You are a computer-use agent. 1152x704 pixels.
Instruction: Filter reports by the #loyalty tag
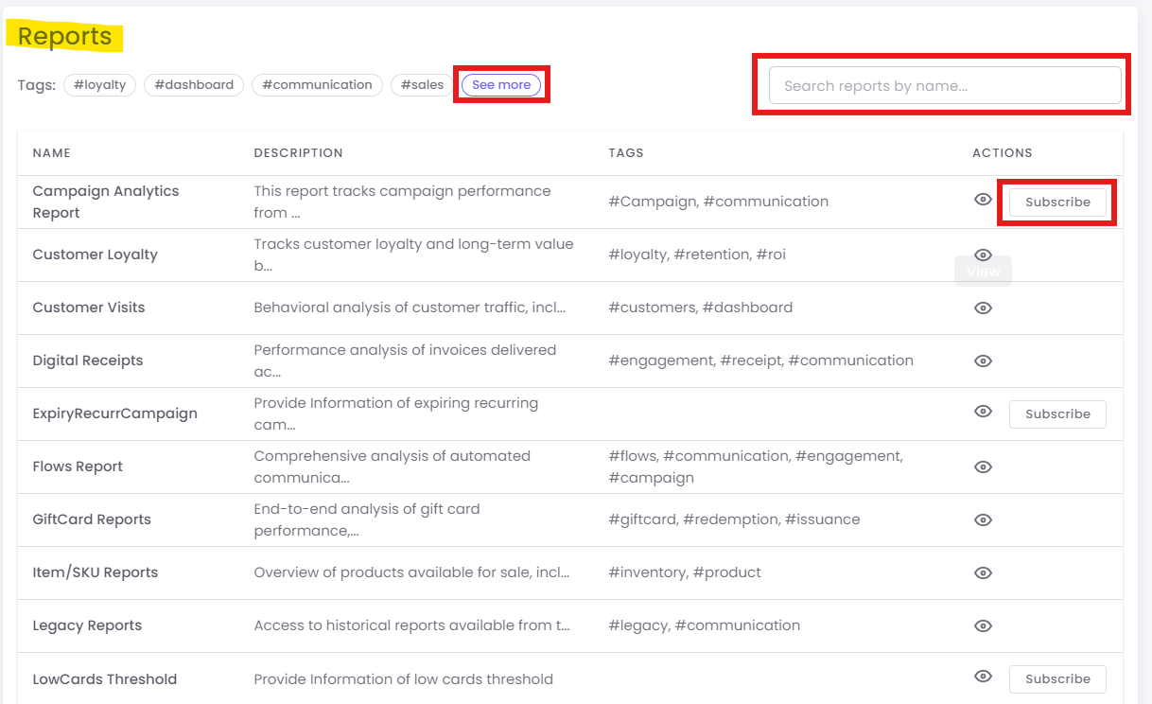[x=99, y=85]
